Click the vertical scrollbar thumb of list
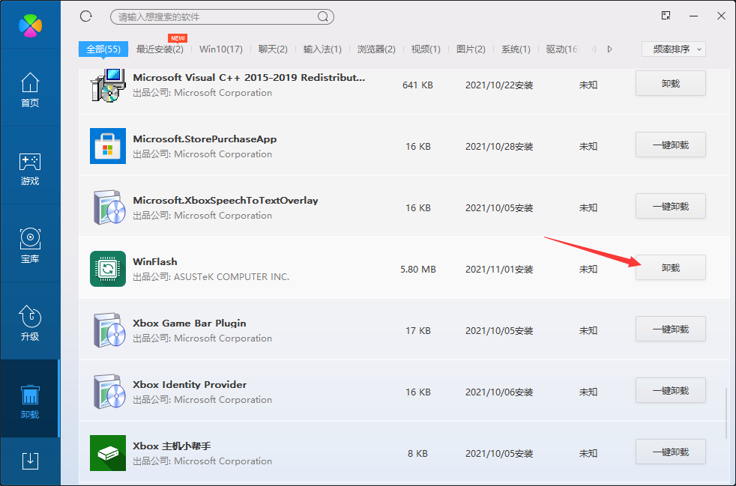Screen dimensions: 736x486 [x=726, y=414]
